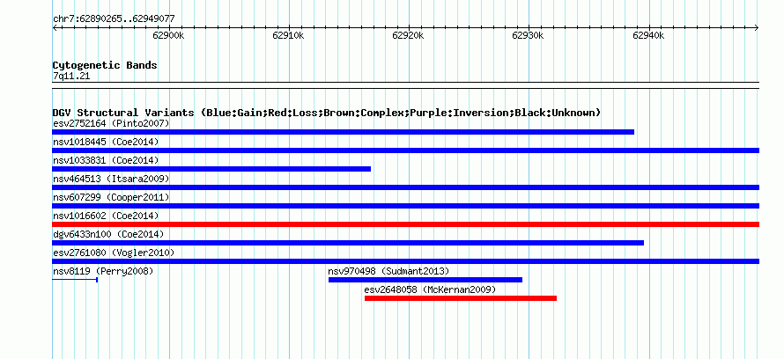Click the nsv970498 (Sudmant2013) label
The image size is (784, 359).
click(x=389, y=271)
